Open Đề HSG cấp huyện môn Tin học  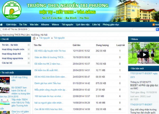pyautogui.click(x=50, y=51)
